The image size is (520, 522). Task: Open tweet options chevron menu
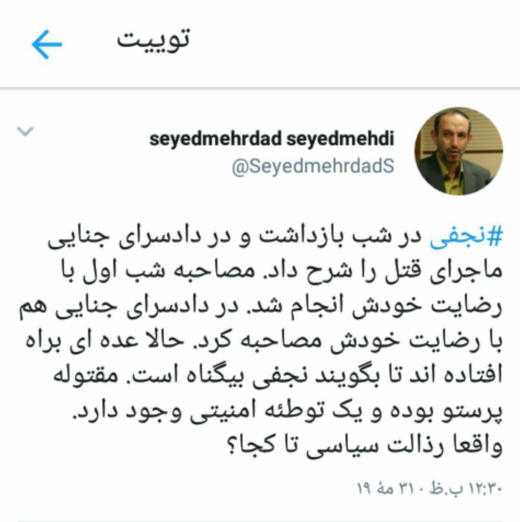24,131
